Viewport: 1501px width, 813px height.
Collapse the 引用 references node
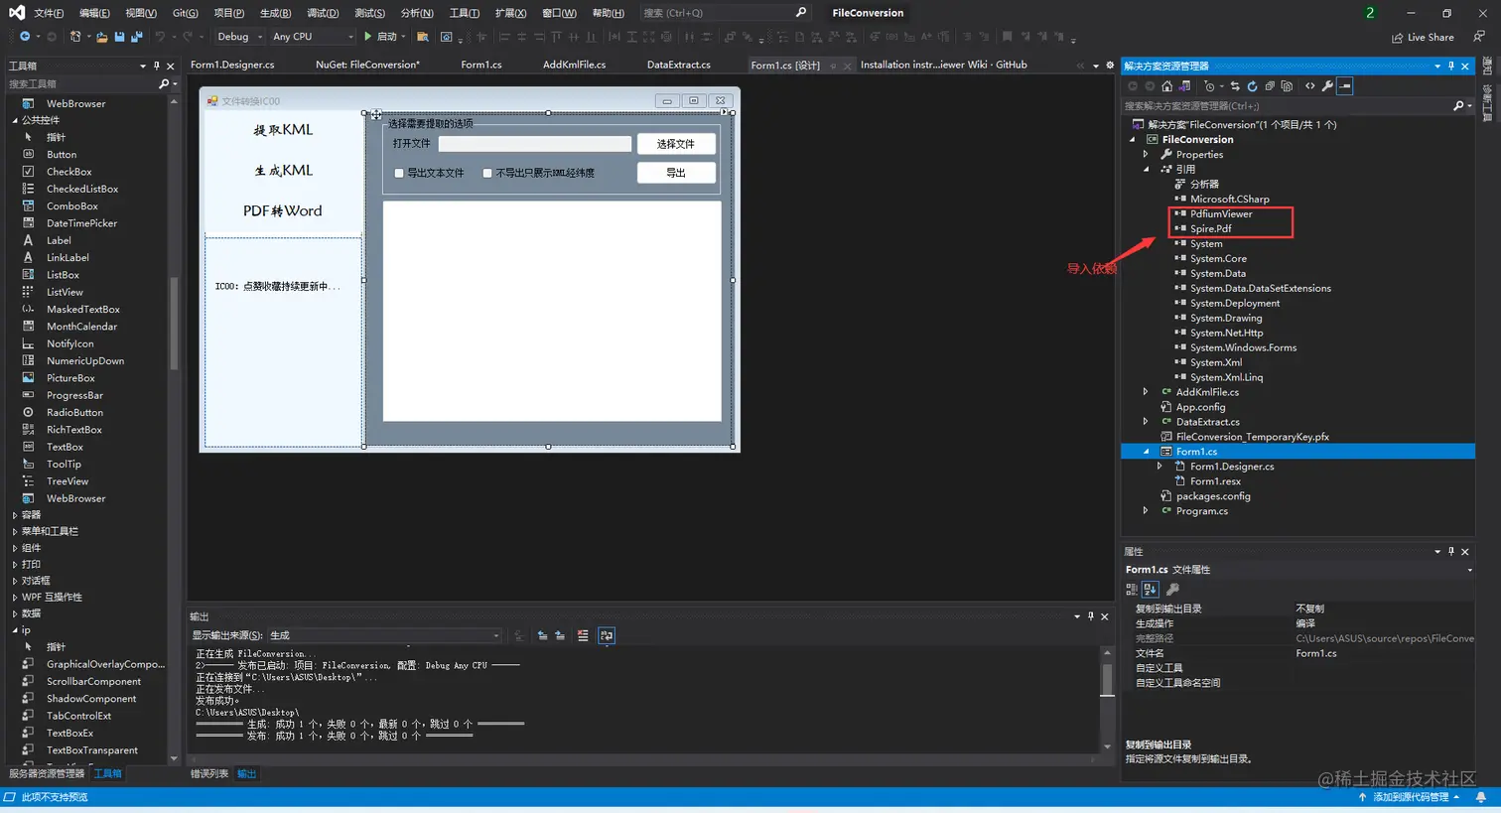[x=1146, y=170]
